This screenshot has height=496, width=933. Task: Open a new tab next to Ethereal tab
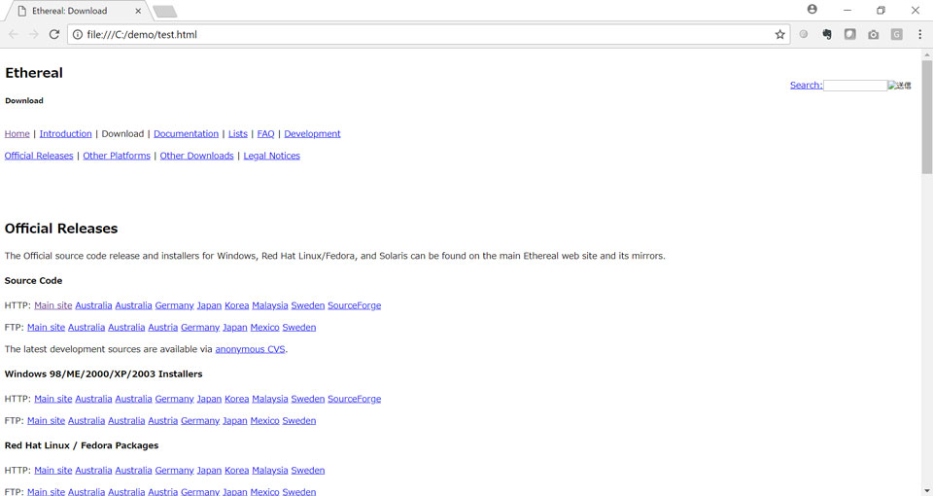pos(165,12)
